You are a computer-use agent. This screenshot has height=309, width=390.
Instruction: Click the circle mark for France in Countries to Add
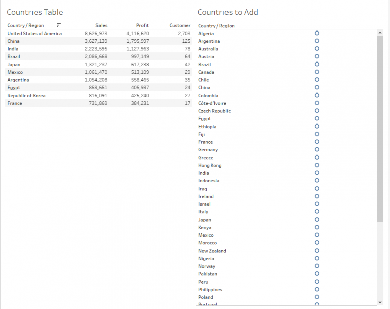coord(317,142)
